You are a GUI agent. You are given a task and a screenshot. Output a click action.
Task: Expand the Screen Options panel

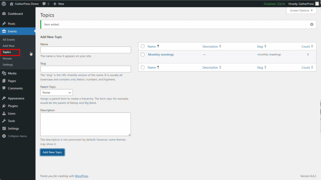point(301,10)
